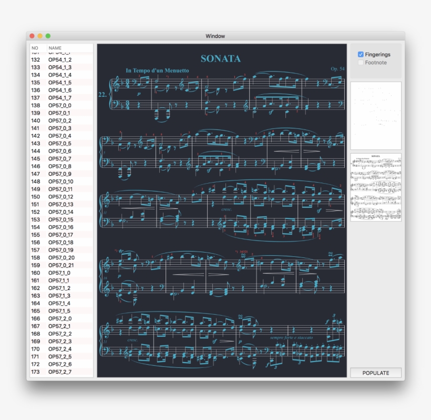Select row 165 OP57_1_5
This screenshot has width=431, height=420.
click(61, 311)
